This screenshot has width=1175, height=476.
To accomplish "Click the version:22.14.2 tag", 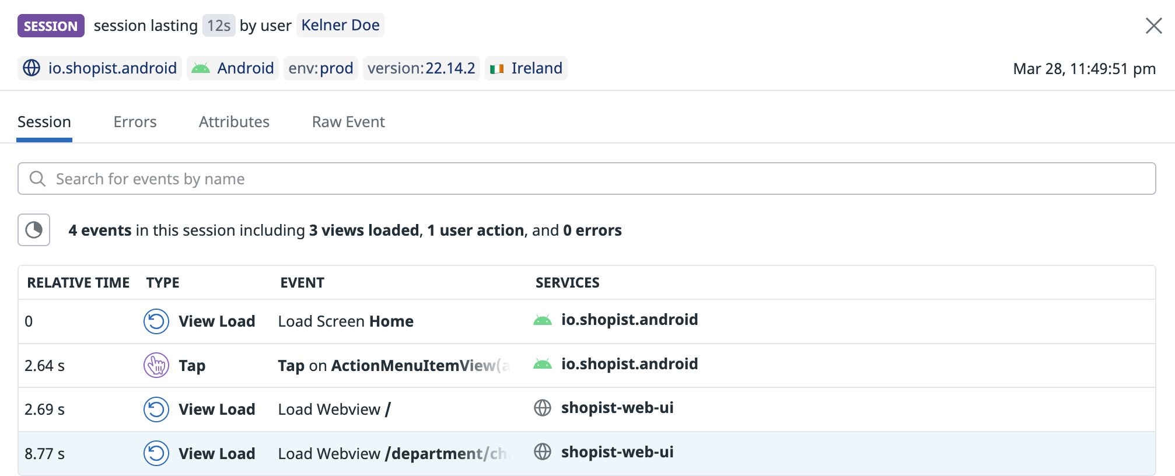I will click(421, 68).
